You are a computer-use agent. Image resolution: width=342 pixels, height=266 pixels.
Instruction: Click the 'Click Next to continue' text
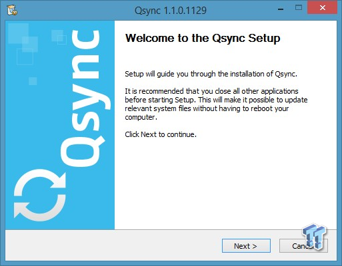(161, 134)
